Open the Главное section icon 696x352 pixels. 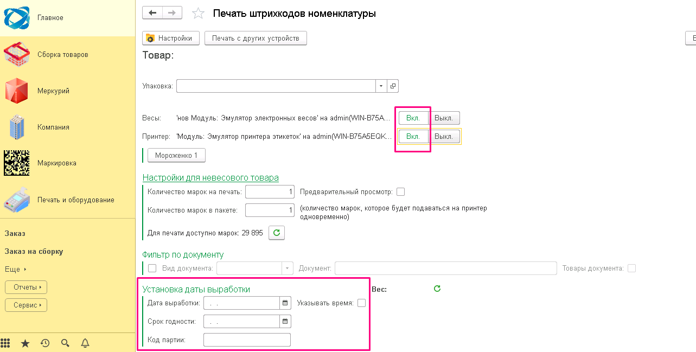tap(17, 18)
